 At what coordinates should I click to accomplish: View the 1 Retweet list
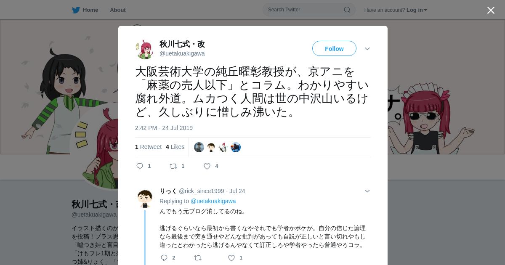click(x=148, y=147)
